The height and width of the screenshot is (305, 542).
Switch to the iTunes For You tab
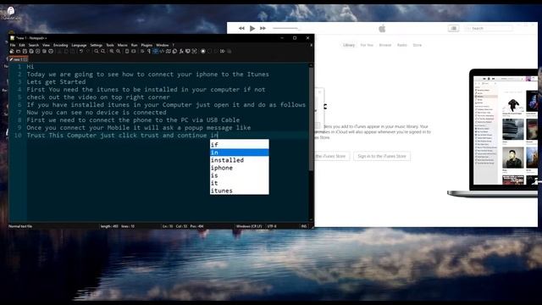tap(367, 45)
